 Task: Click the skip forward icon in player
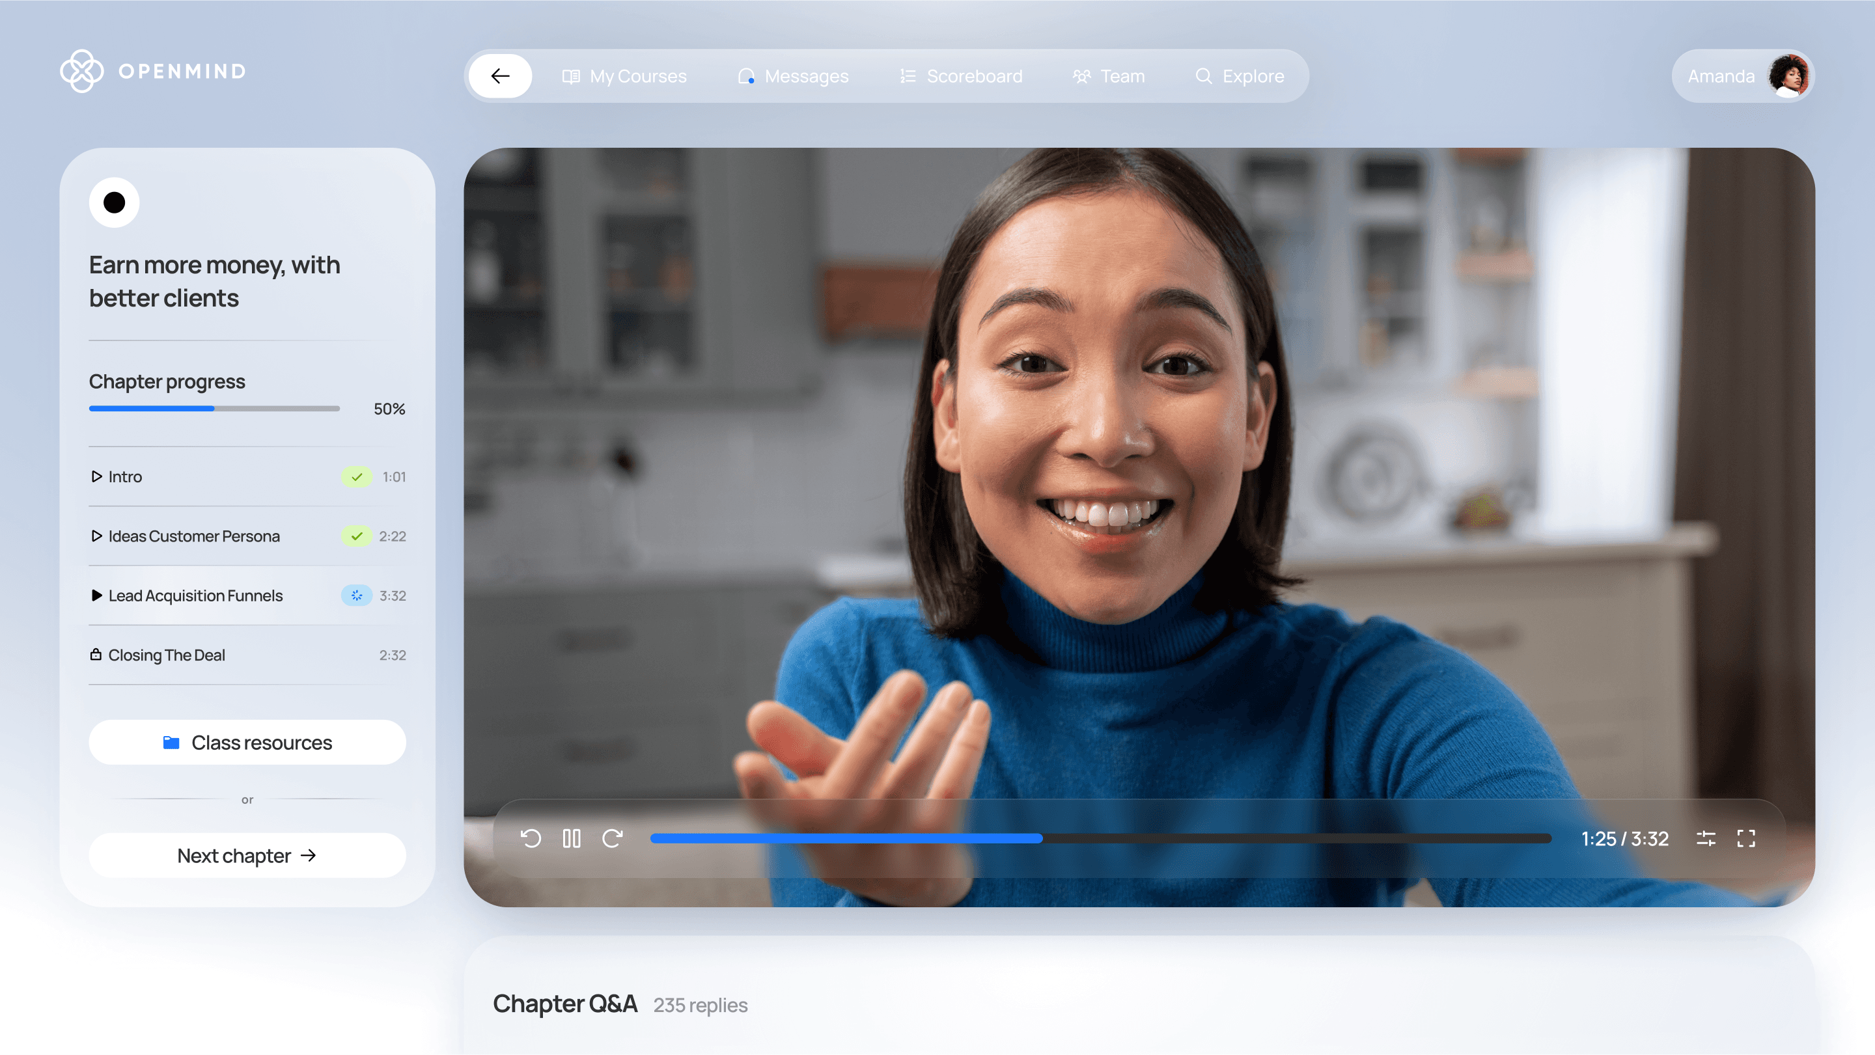[612, 838]
